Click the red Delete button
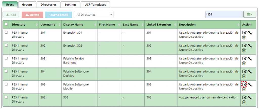The height and width of the screenshot is (109, 259). [x=32, y=15]
